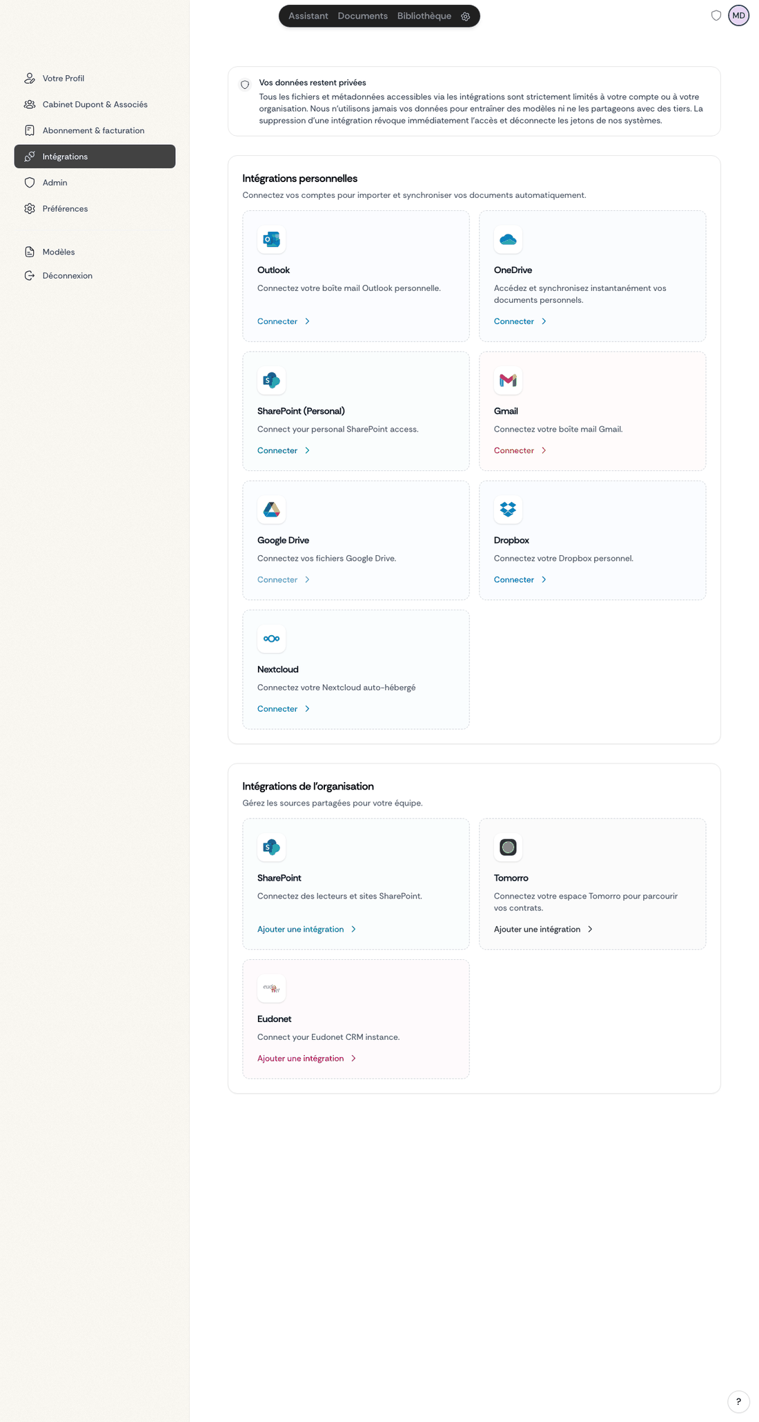
Task: Open settings gear in top navigation bar
Action: pos(466,17)
